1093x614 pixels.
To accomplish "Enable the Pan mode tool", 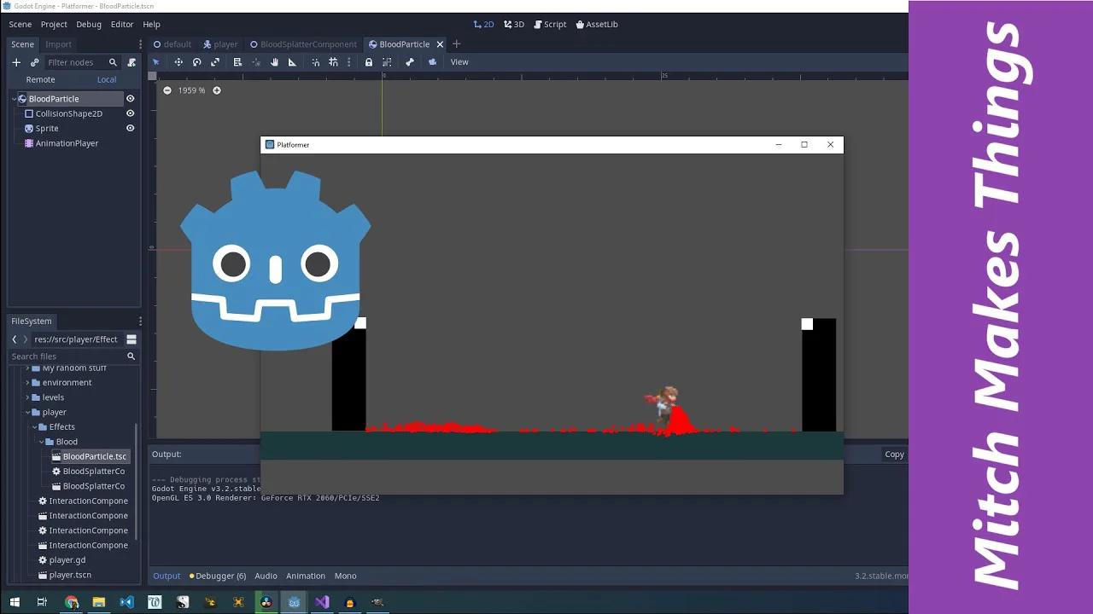I will coord(275,61).
